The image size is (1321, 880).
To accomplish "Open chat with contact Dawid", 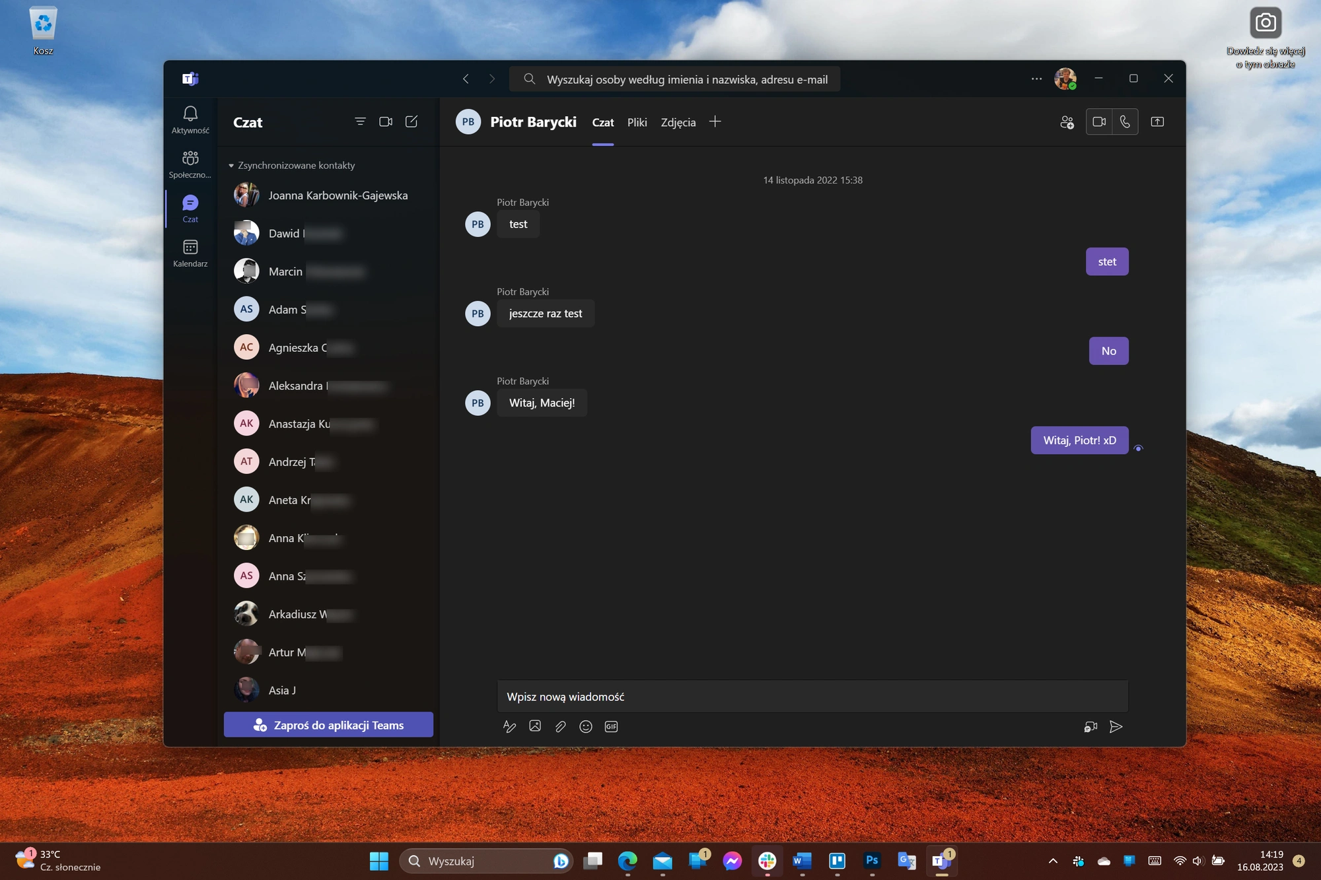I will coord(328,233).
